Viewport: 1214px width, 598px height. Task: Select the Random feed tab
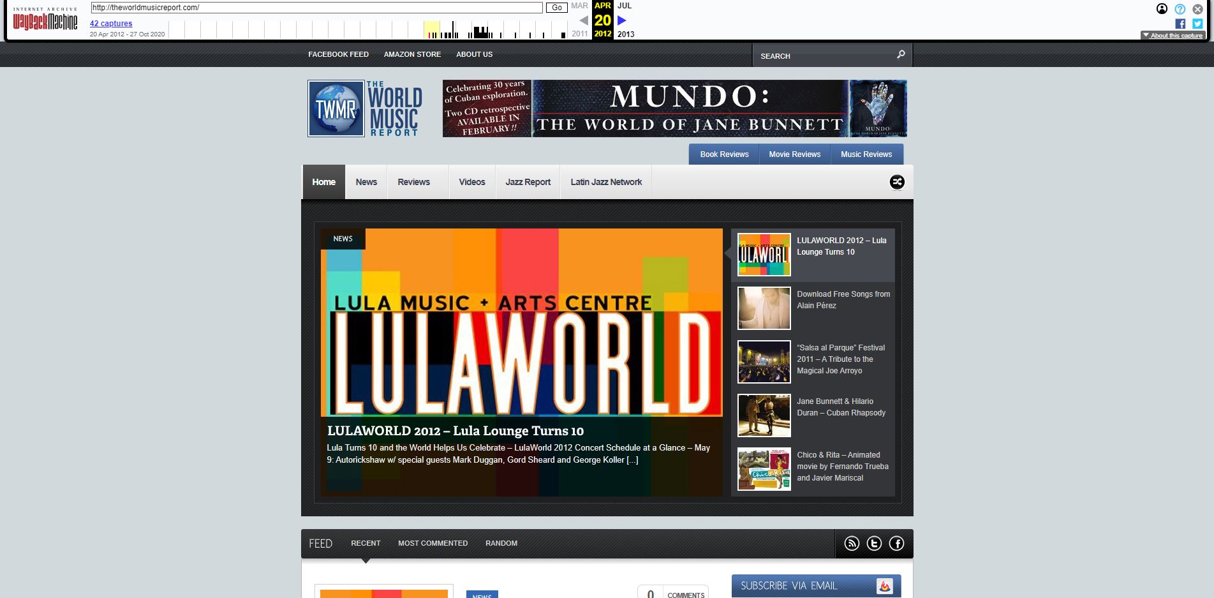point(501,543)
